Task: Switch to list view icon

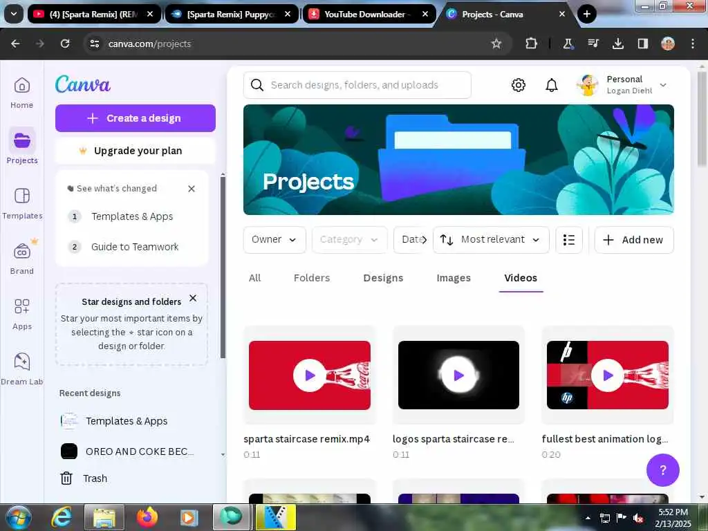Action: pyautogui.click(x=569, y=240)
